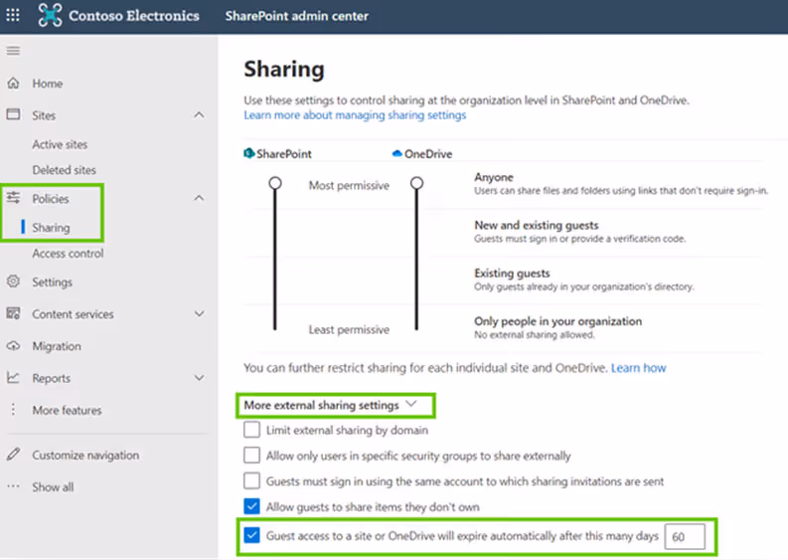Click the SharePoint sharing slider handle
This screenshot has height=560, width=788.
click(x=275, y=183)
